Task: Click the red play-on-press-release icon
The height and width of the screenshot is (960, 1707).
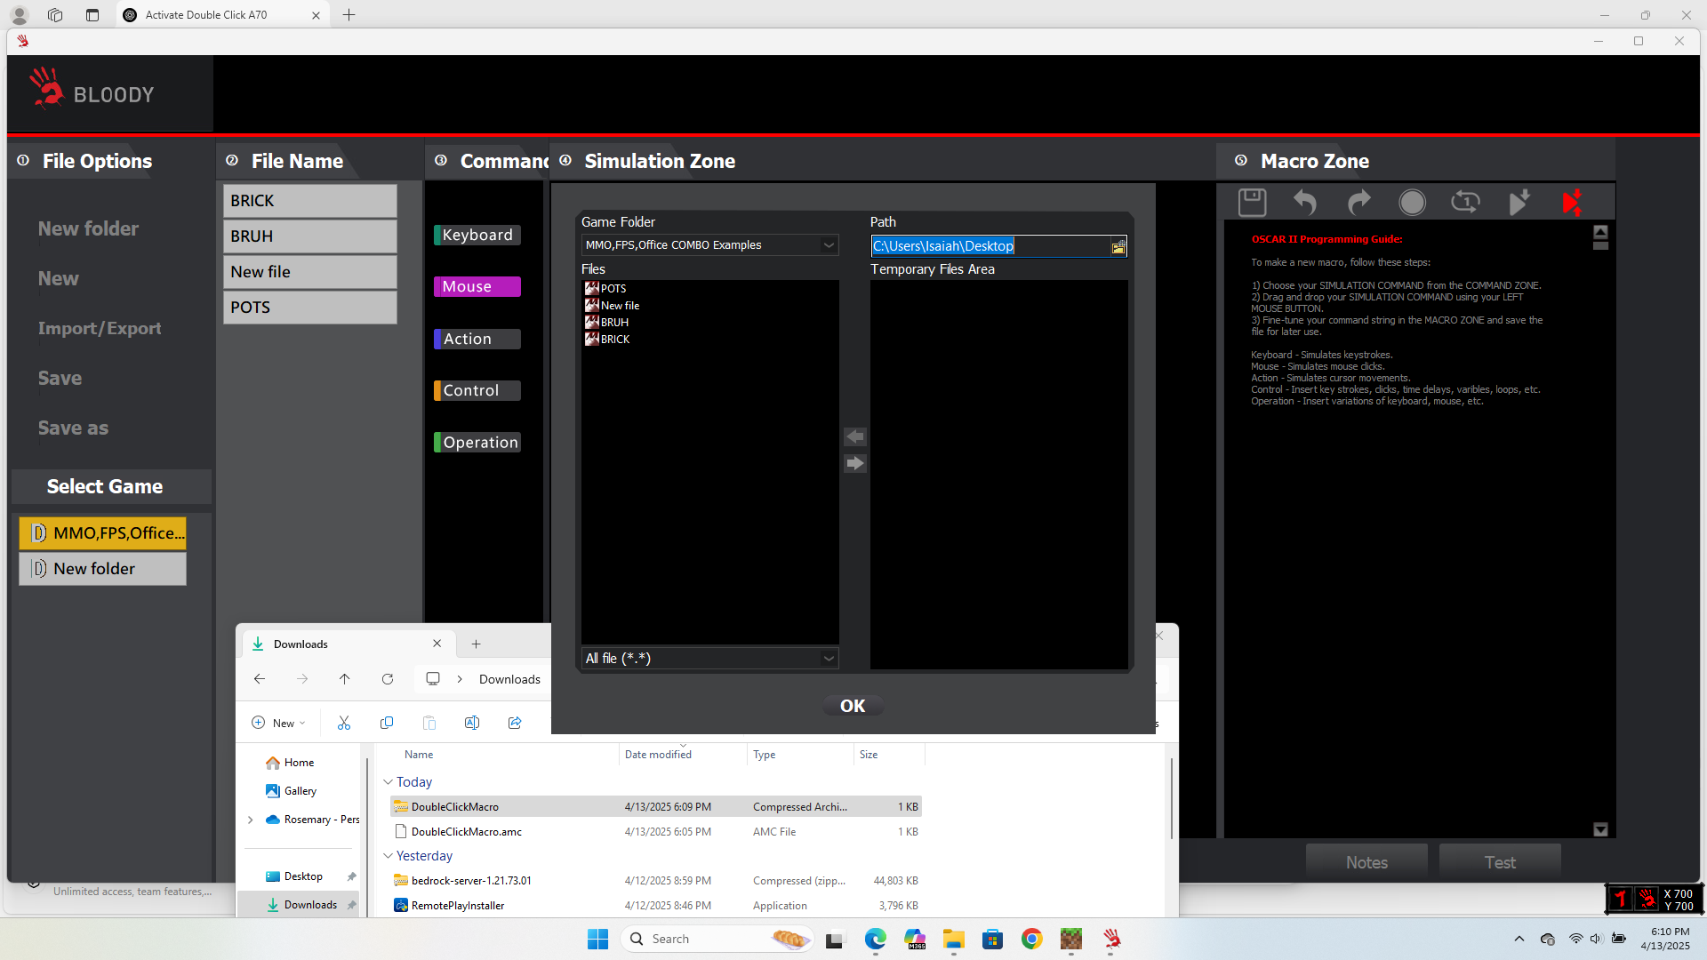Action: (1572, 203)
